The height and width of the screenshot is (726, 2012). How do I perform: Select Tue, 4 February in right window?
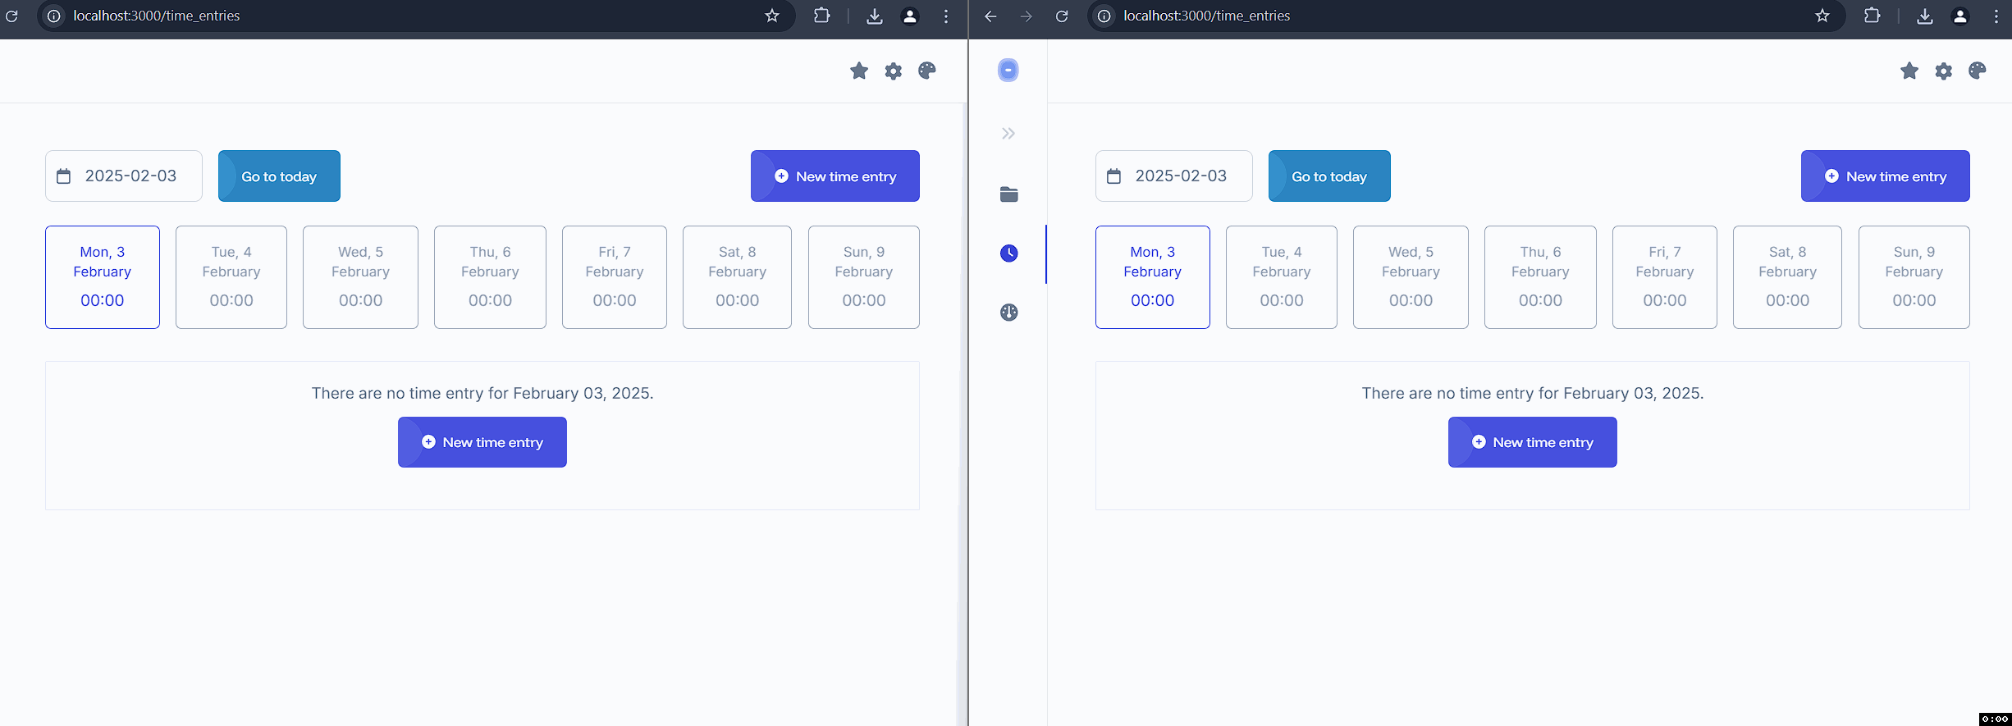click(1282, 277)
